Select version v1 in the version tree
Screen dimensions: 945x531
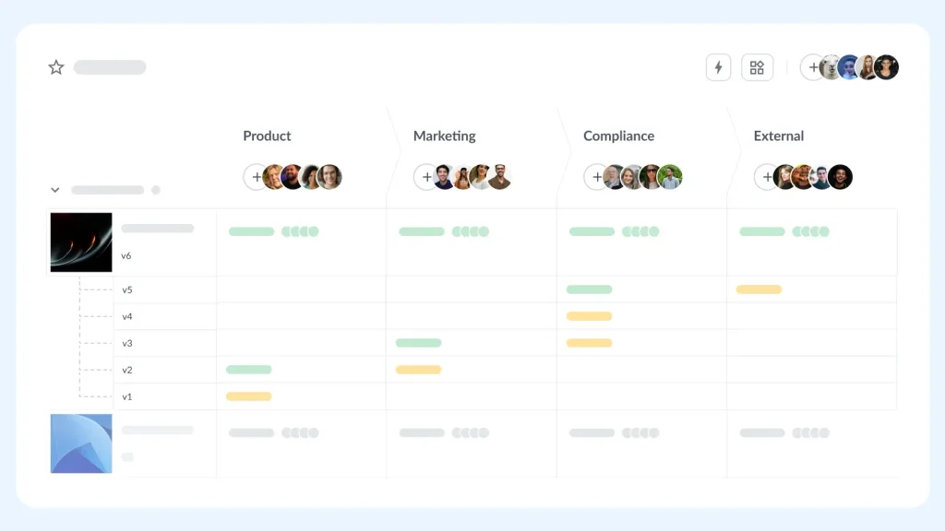[127, 396]
